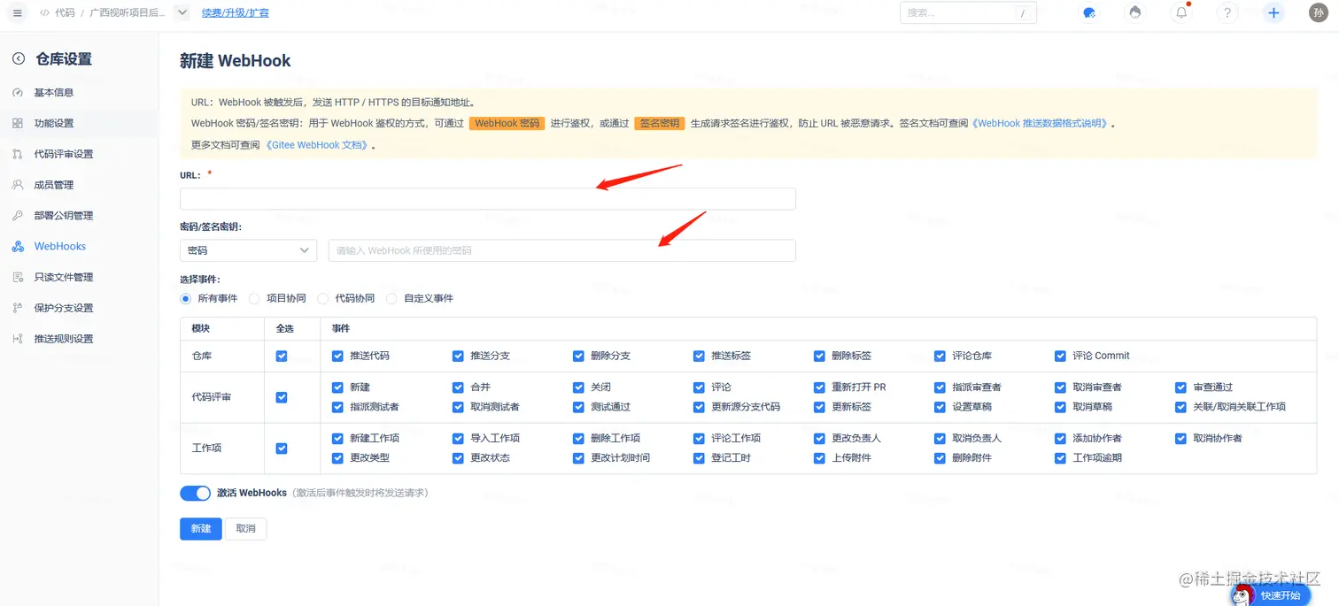The height and width of the screenshot is (606, 1339).
Task: Open the help question mark icon
Action: (x=1227, y=12)
